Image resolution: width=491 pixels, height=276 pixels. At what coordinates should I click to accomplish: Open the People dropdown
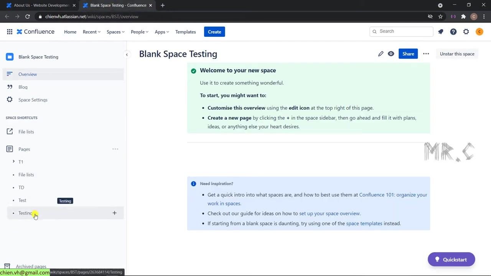[x=139, y=32]
